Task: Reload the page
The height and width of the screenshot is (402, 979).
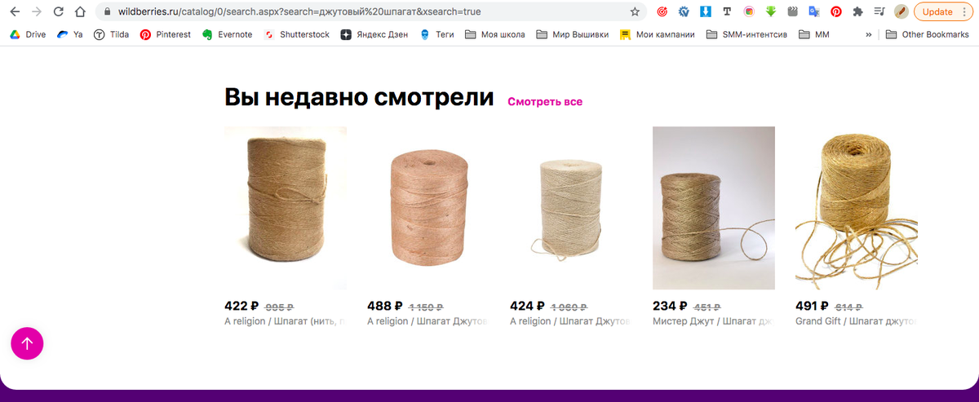Action: [x=58, y=12]
